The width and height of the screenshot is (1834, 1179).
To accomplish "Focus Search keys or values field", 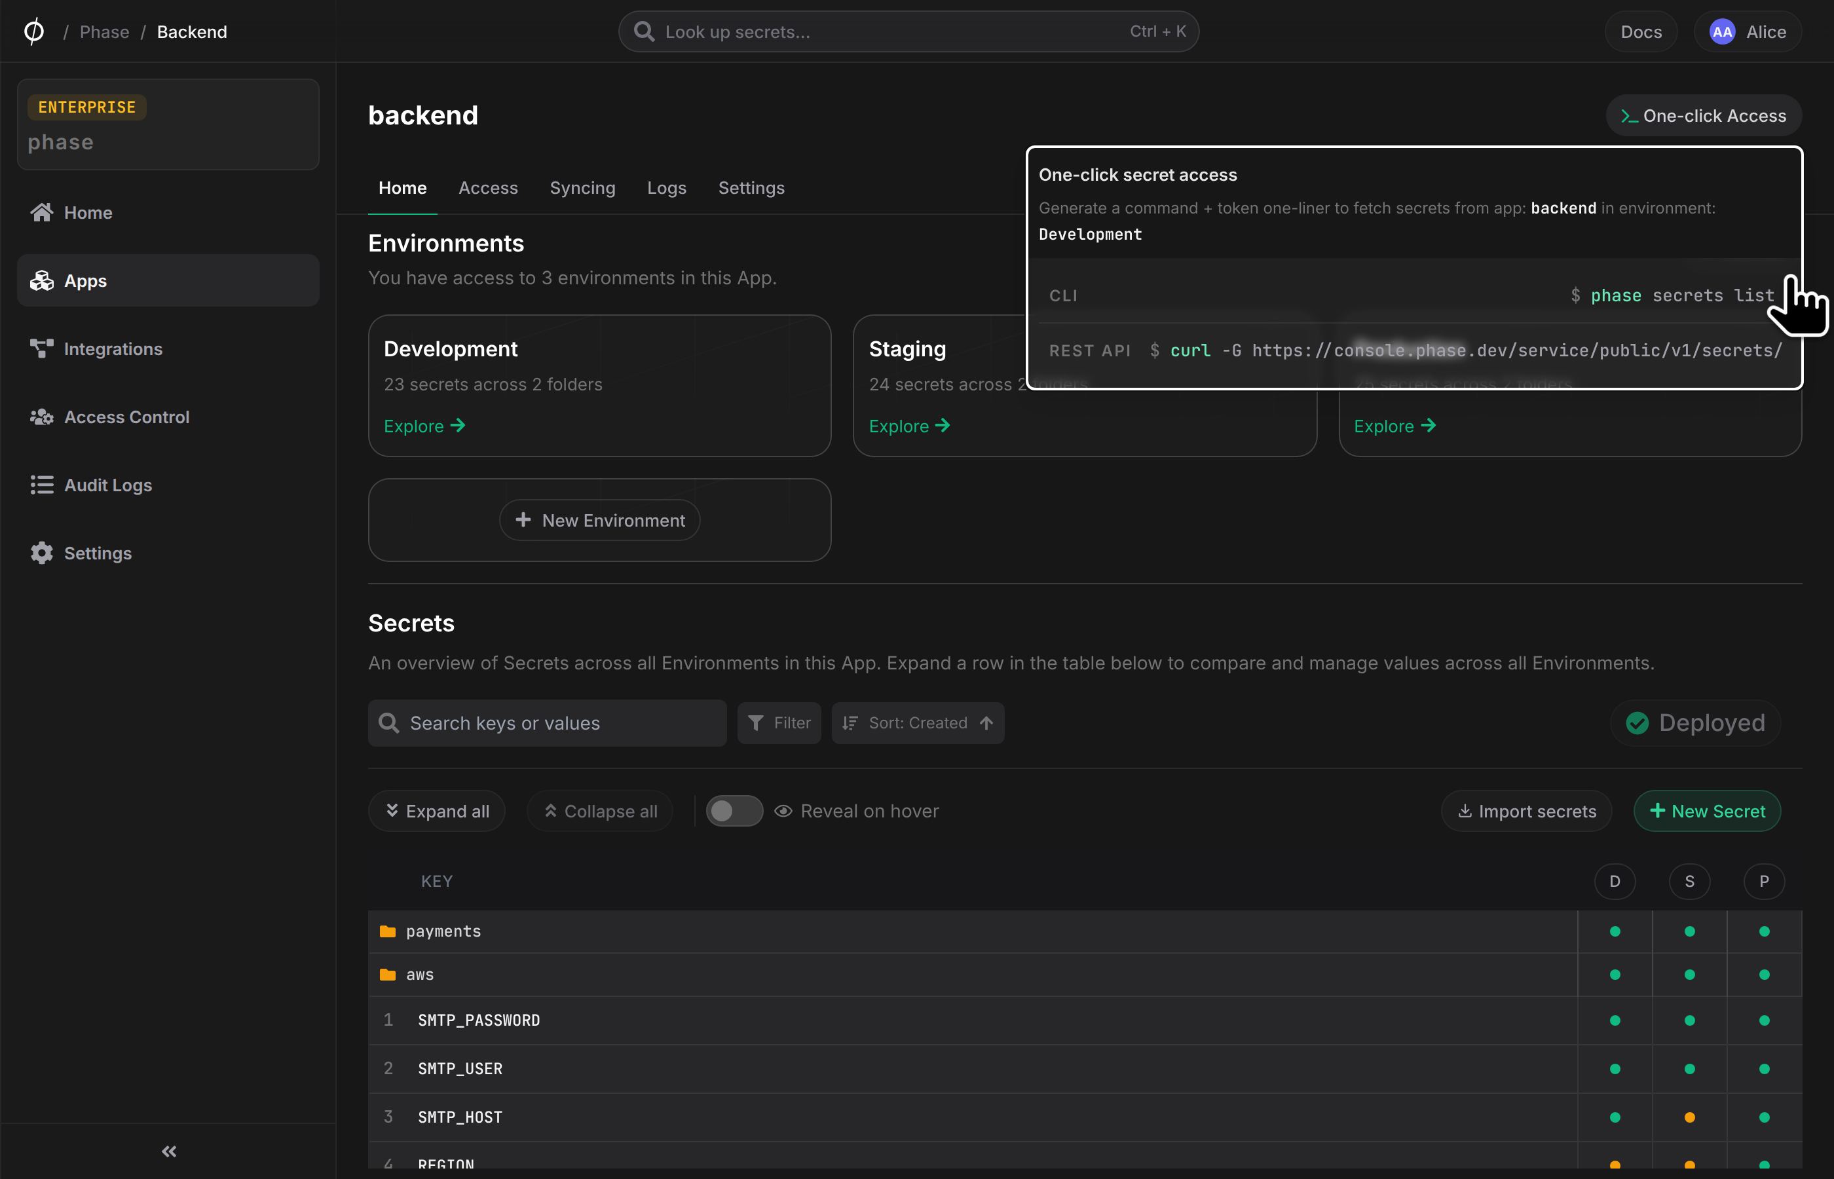I will 546,722.
